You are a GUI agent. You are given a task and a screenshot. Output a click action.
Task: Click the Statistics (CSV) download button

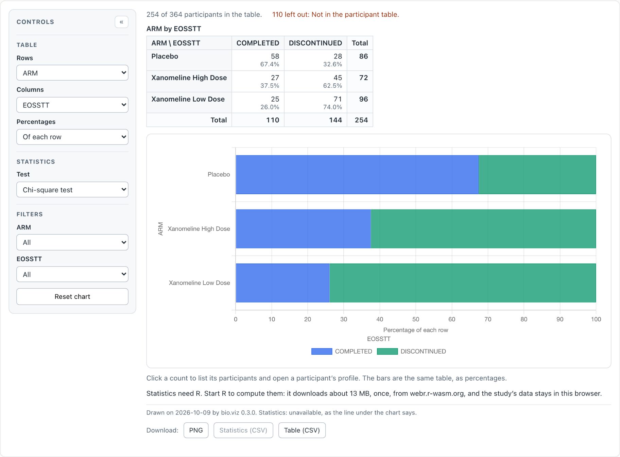[243, 430]
